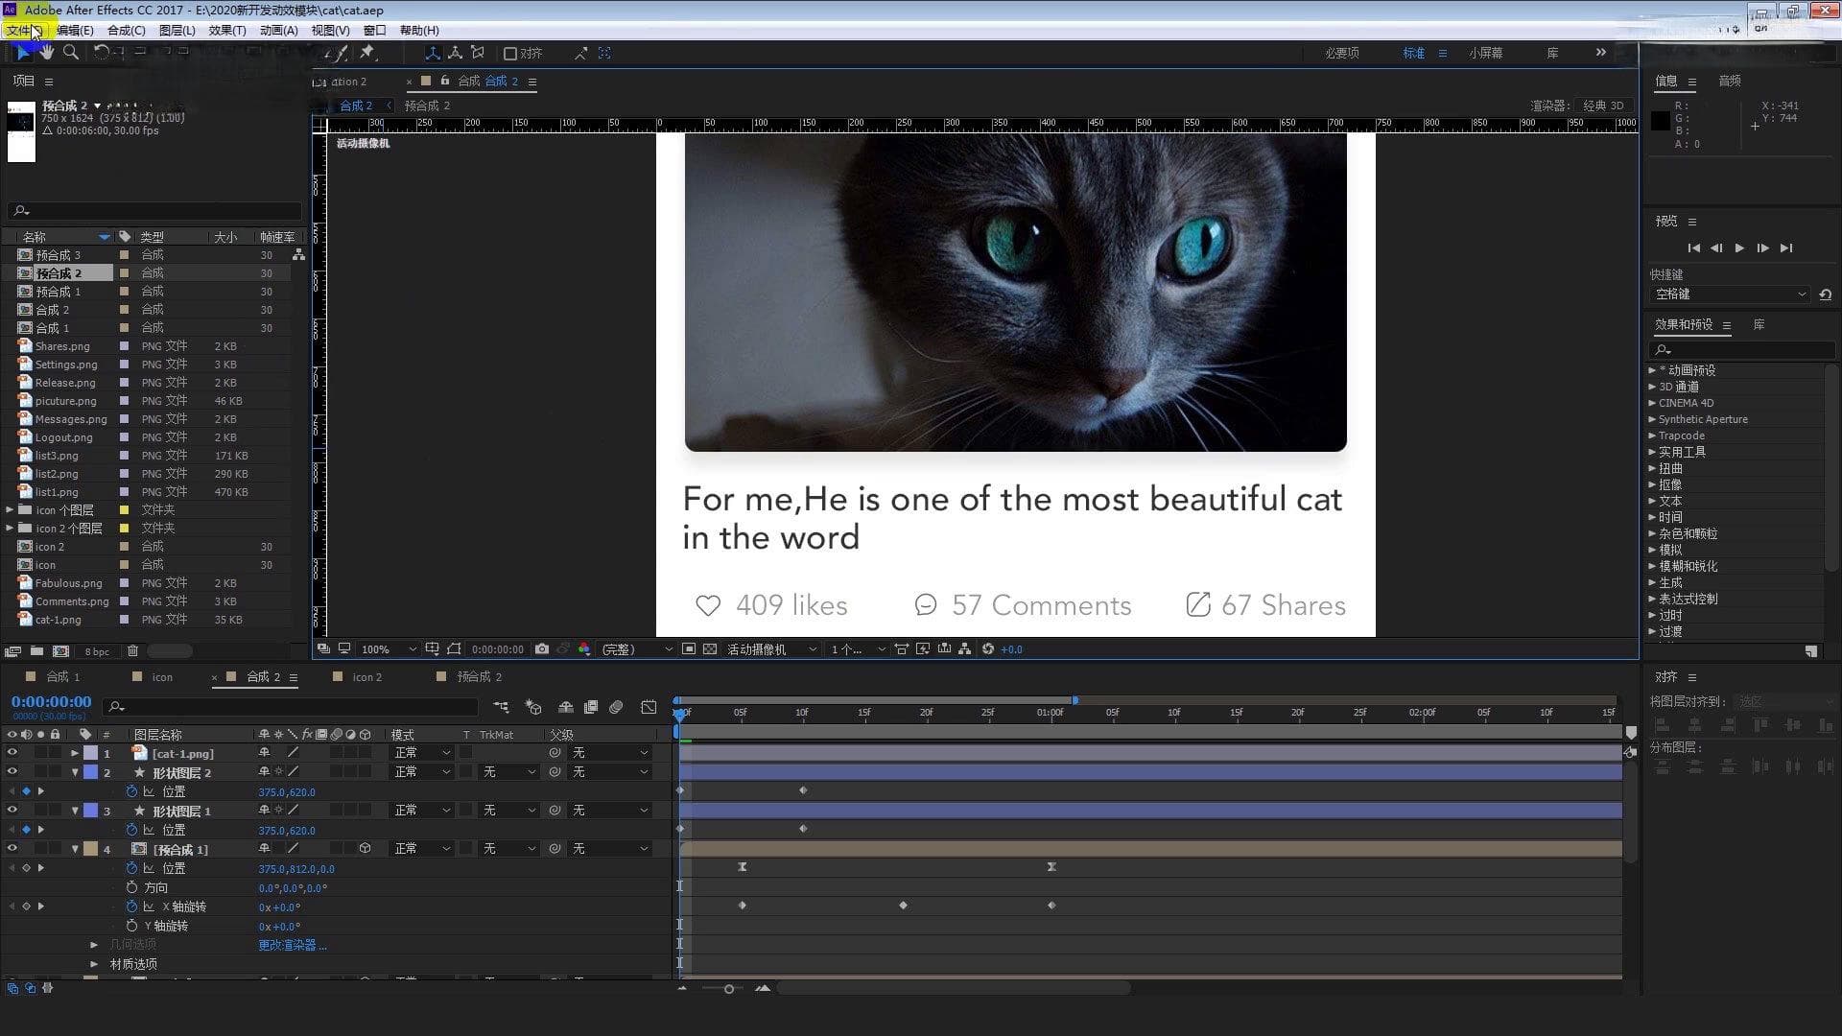The width and height of the screenshot is (1842, 1036).
Task: Open blend mode dropdown for cat-1.png
Action: coord(422,753)
